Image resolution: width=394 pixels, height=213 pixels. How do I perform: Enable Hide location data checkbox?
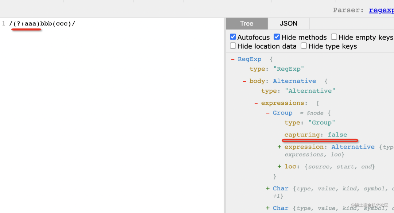coord(233,46)
